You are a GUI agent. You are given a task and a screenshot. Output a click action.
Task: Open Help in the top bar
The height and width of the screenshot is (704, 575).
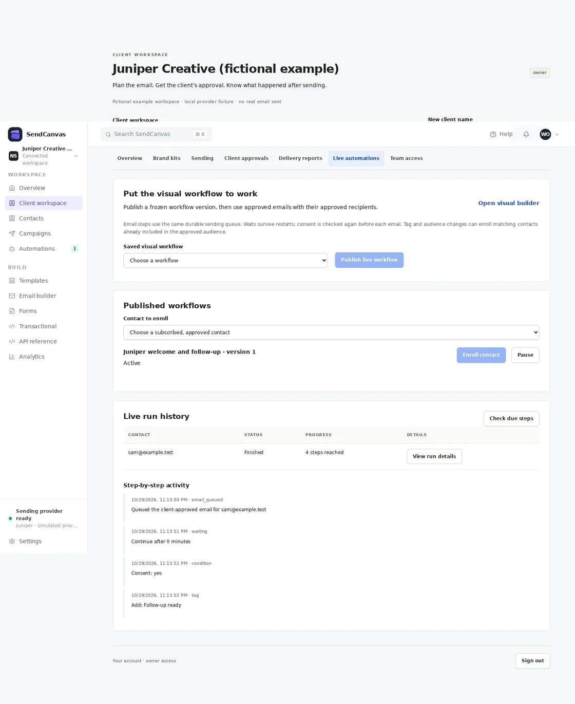click(x=501, y=134)
